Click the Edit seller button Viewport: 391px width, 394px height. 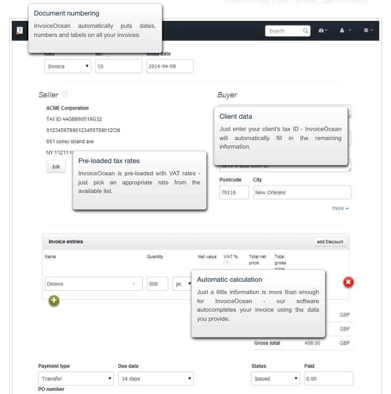click(56, 167)
